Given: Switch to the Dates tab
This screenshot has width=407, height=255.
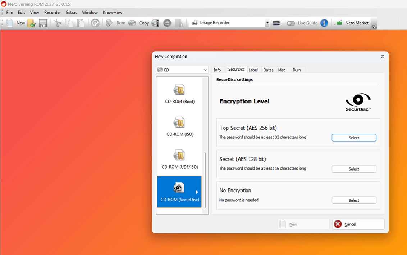Looking at the screenshot, I should pyautogui.click(x=268, y=70).
